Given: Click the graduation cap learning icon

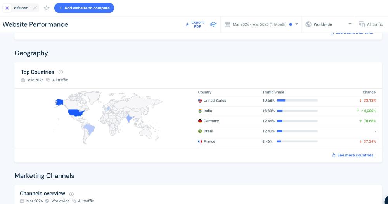Looking at the screenshot, I should click(213, 24).
